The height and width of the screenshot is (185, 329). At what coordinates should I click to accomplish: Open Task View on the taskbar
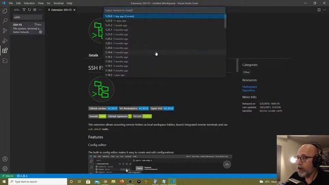point(80,181)
